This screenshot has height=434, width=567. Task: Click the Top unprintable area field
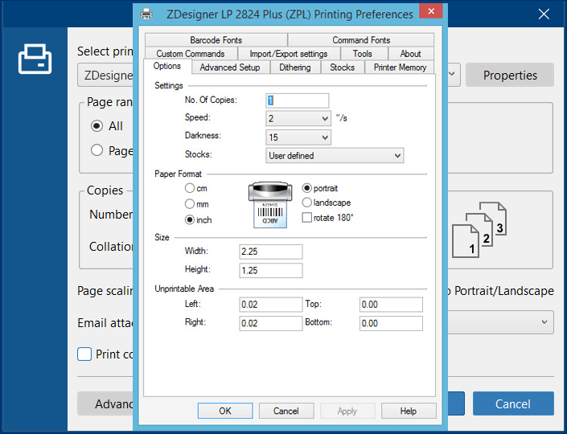[x=391, y=305]
